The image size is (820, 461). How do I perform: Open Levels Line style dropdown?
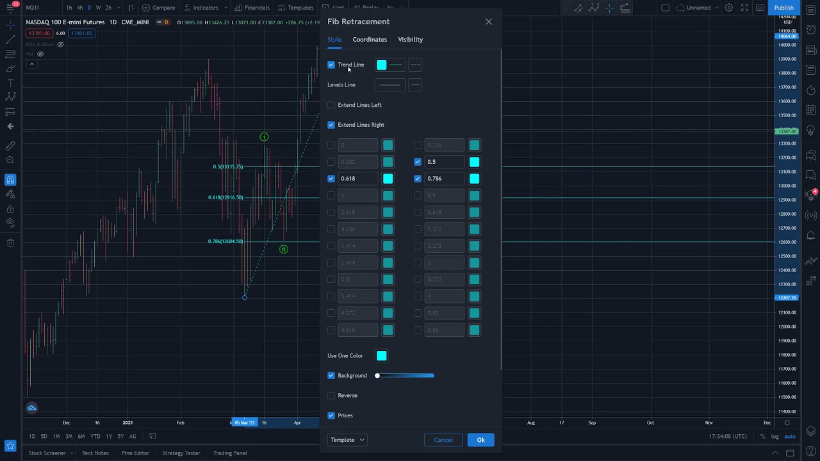click(415, 85)
